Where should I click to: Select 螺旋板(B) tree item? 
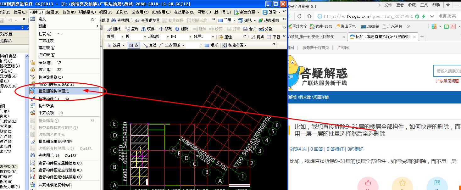8,171
